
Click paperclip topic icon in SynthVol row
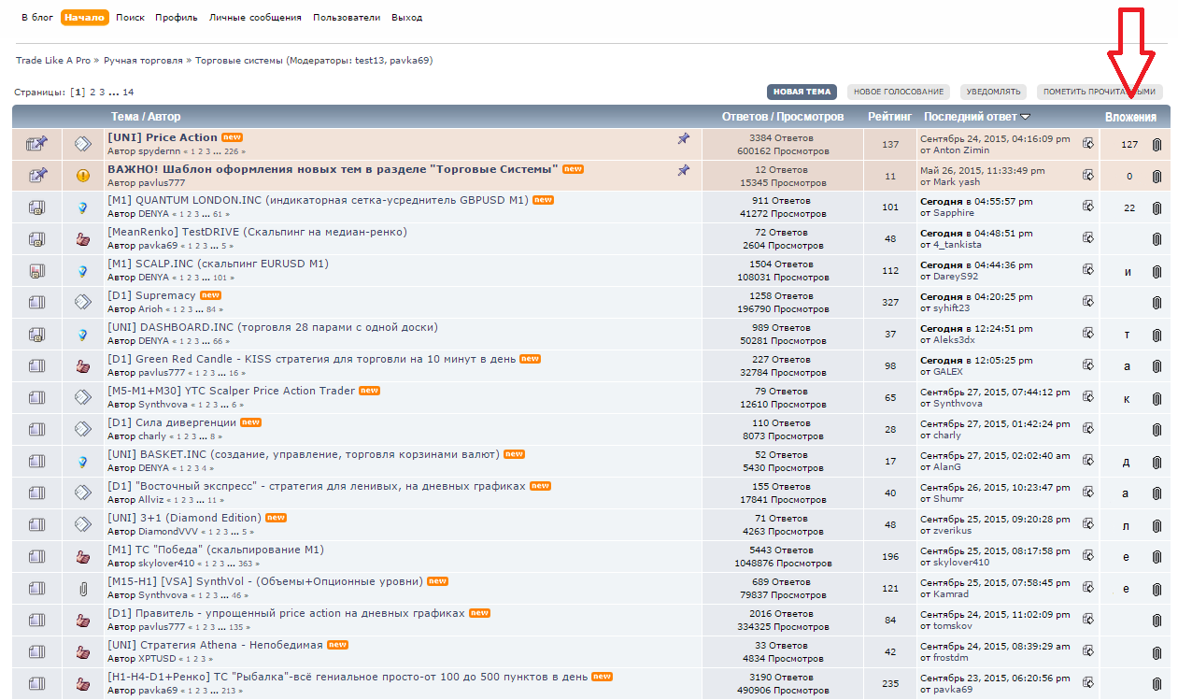[83, 589]
